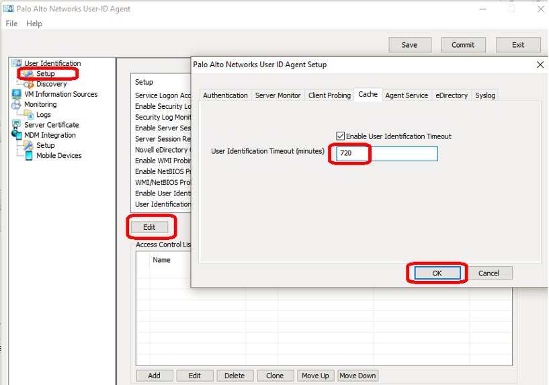
Task: Click the Discovery magnifier icon
Action: (28, 84)
